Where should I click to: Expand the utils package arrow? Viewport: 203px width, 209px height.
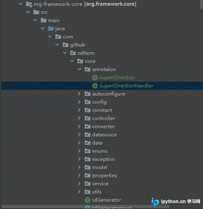pos(79,192)
